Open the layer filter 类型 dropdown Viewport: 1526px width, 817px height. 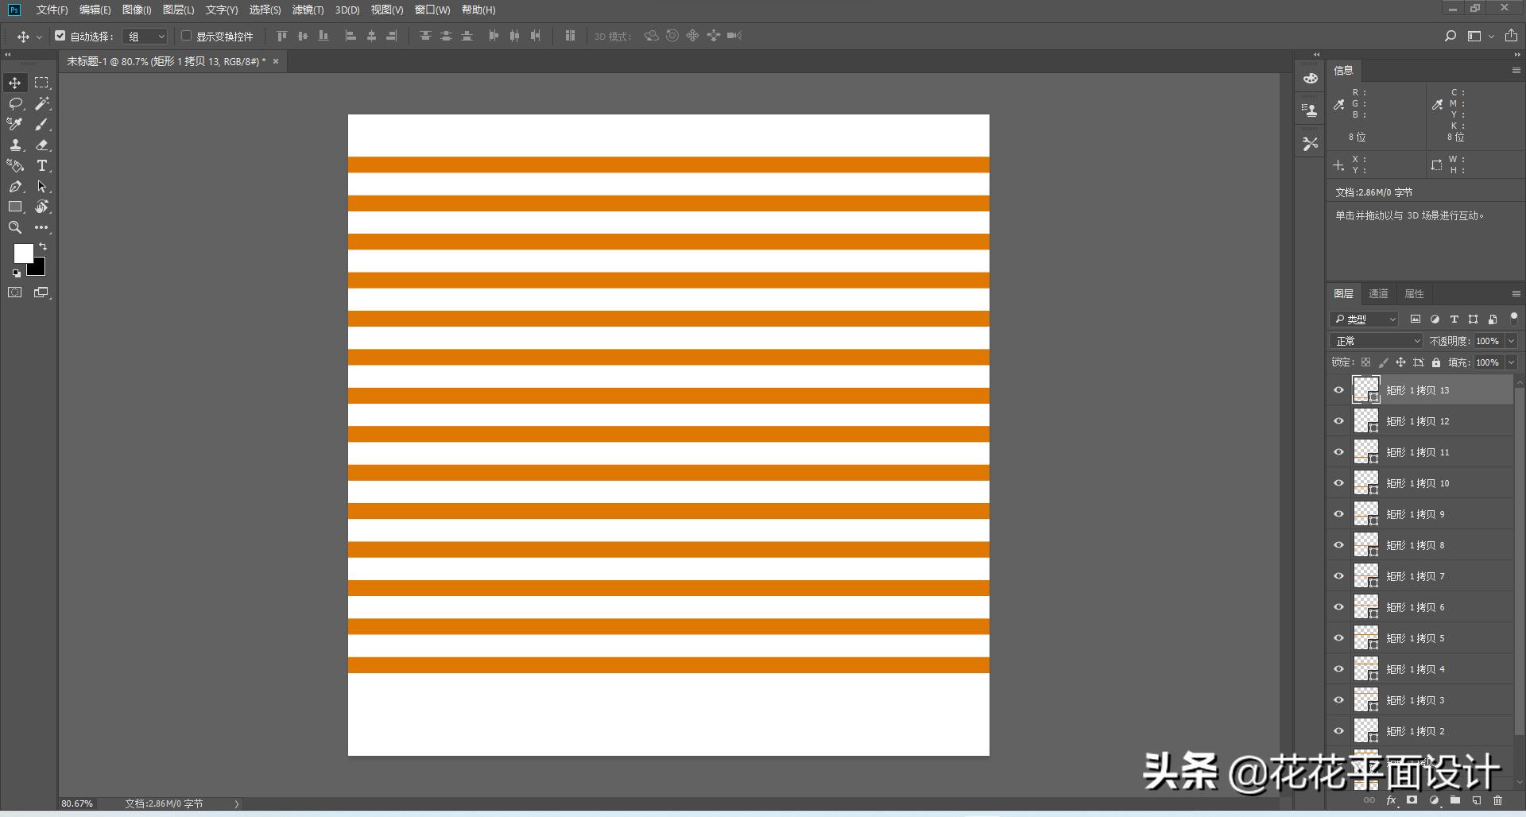pos(1364,319)
